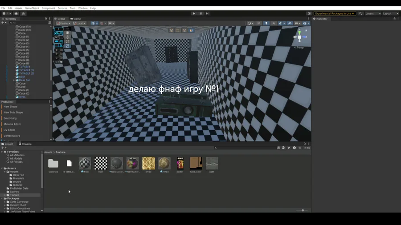The height and width of the screenshot is (225, 401).
Task: Open Hierarchy panel more options menu
Action: (49, 19)
